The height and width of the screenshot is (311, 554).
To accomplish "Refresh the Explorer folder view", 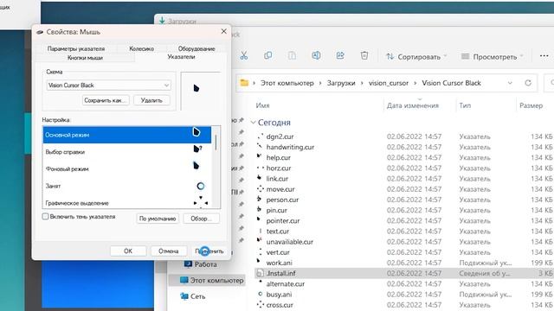I will tap(528, 83).
